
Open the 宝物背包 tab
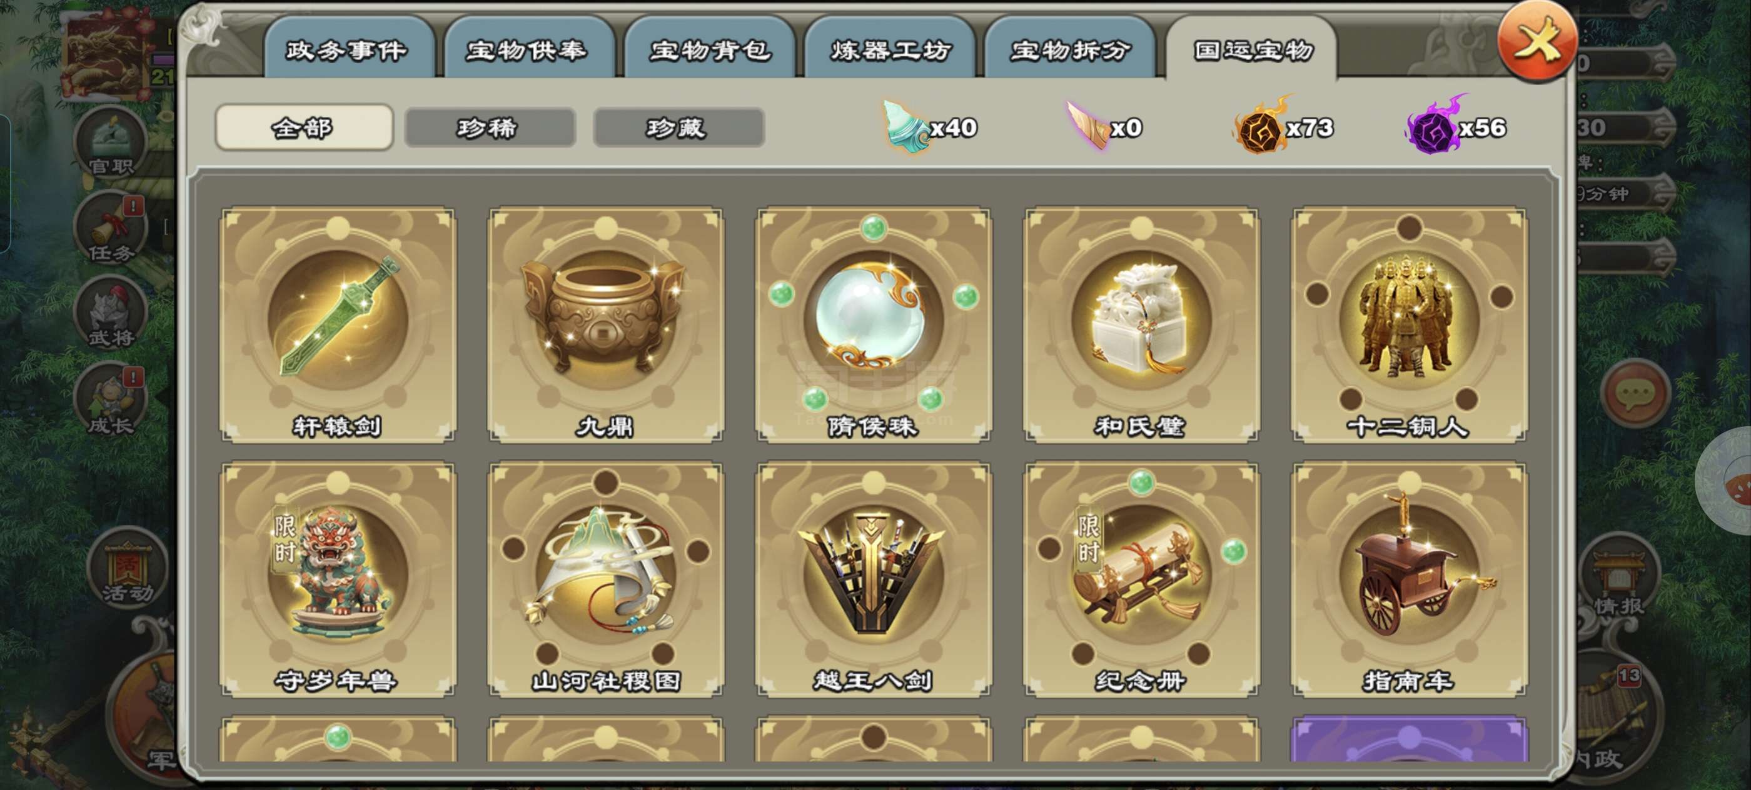coord(709,48)
